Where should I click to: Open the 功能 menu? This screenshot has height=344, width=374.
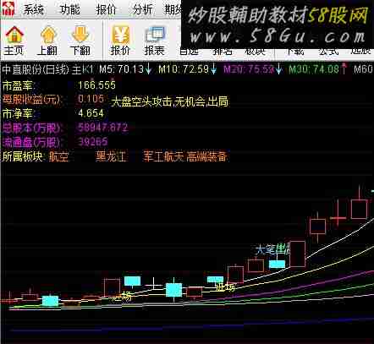(x=70, y=9)
